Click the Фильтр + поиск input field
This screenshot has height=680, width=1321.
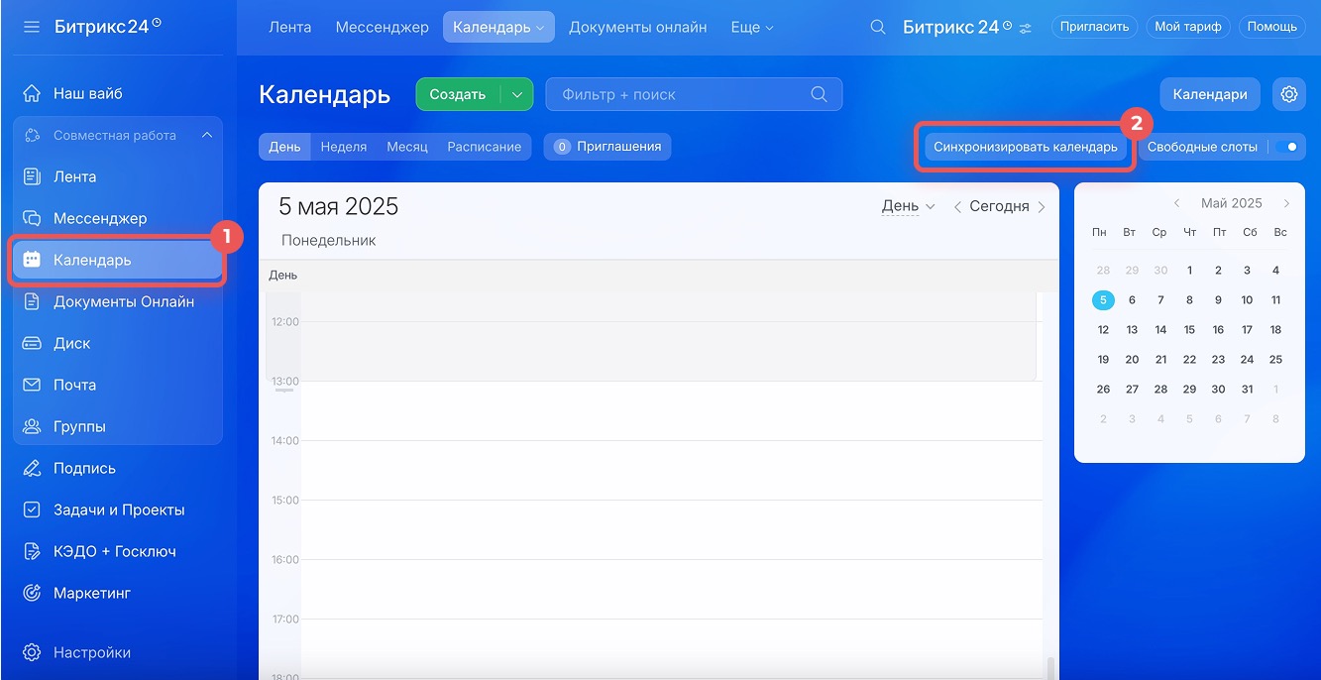(x=684, y=94)
